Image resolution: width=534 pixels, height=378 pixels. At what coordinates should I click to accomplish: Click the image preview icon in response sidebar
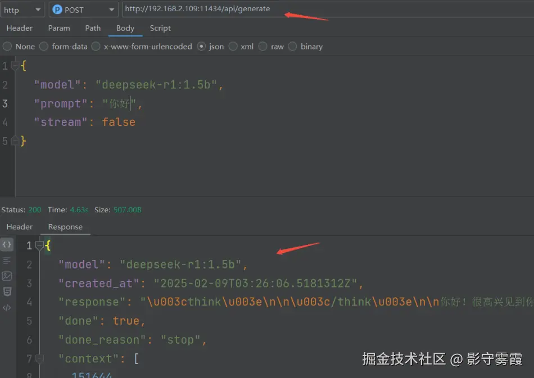click(7, 276)
